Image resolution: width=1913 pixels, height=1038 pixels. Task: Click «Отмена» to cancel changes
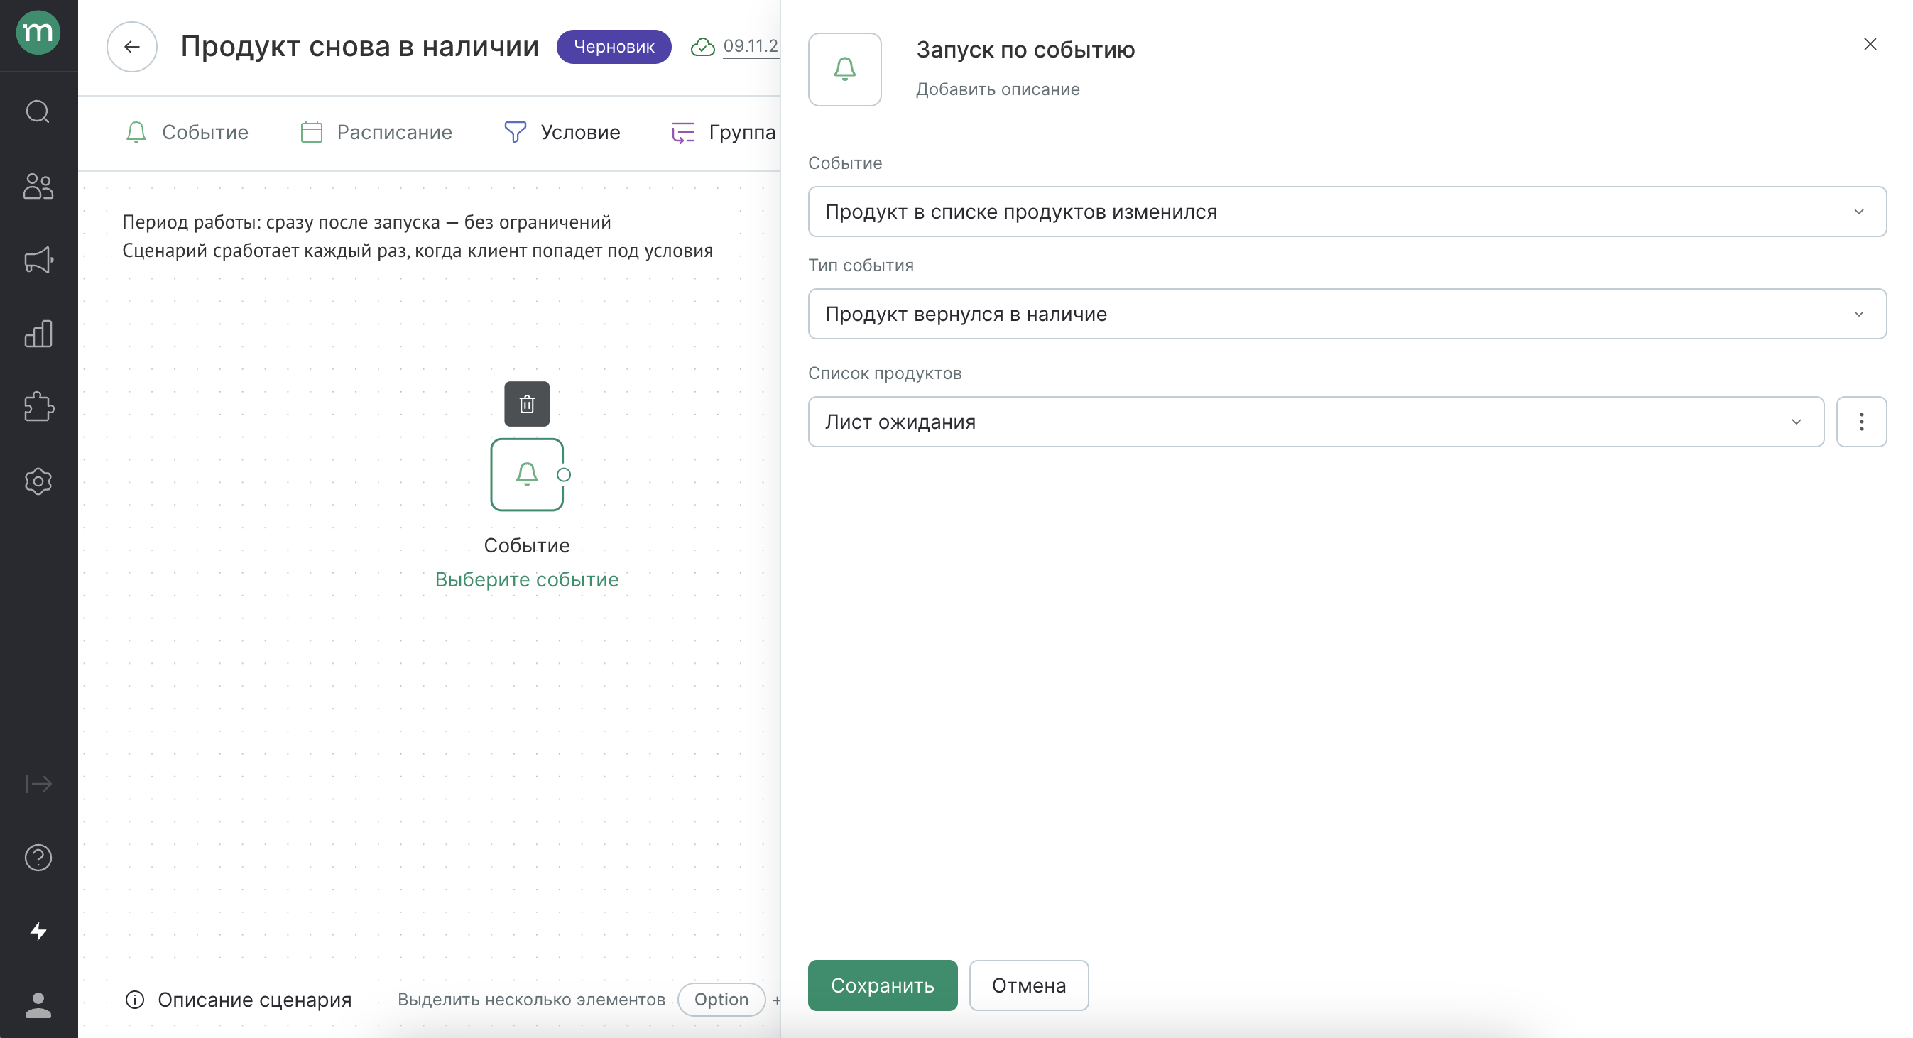click(x=1029, y=985)
